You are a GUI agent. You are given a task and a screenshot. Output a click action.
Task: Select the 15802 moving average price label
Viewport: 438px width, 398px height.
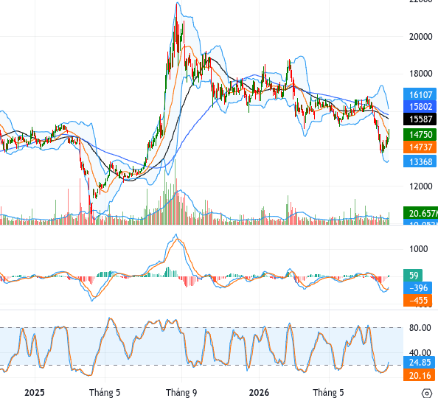[x=420, y=107]
